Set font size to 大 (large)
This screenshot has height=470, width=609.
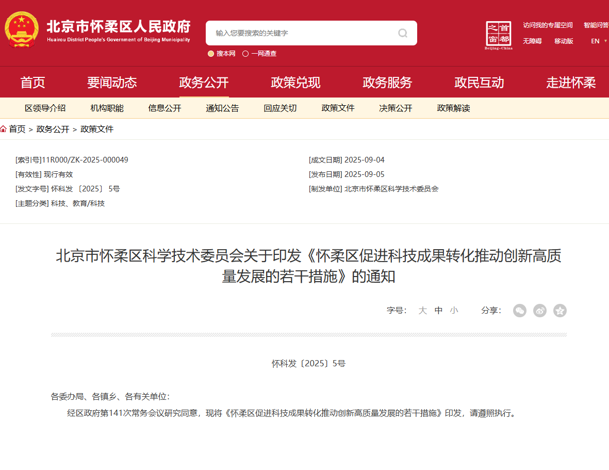422,311
